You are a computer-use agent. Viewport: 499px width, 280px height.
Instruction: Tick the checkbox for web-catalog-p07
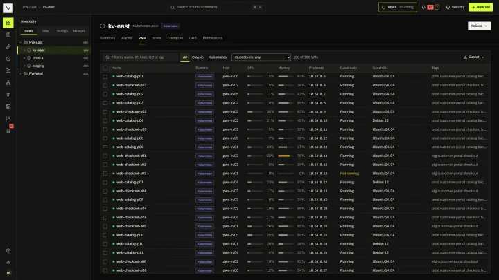point(105,183)
